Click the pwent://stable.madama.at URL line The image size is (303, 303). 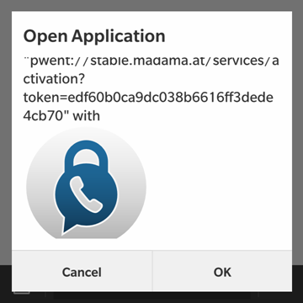click(151, 61)
